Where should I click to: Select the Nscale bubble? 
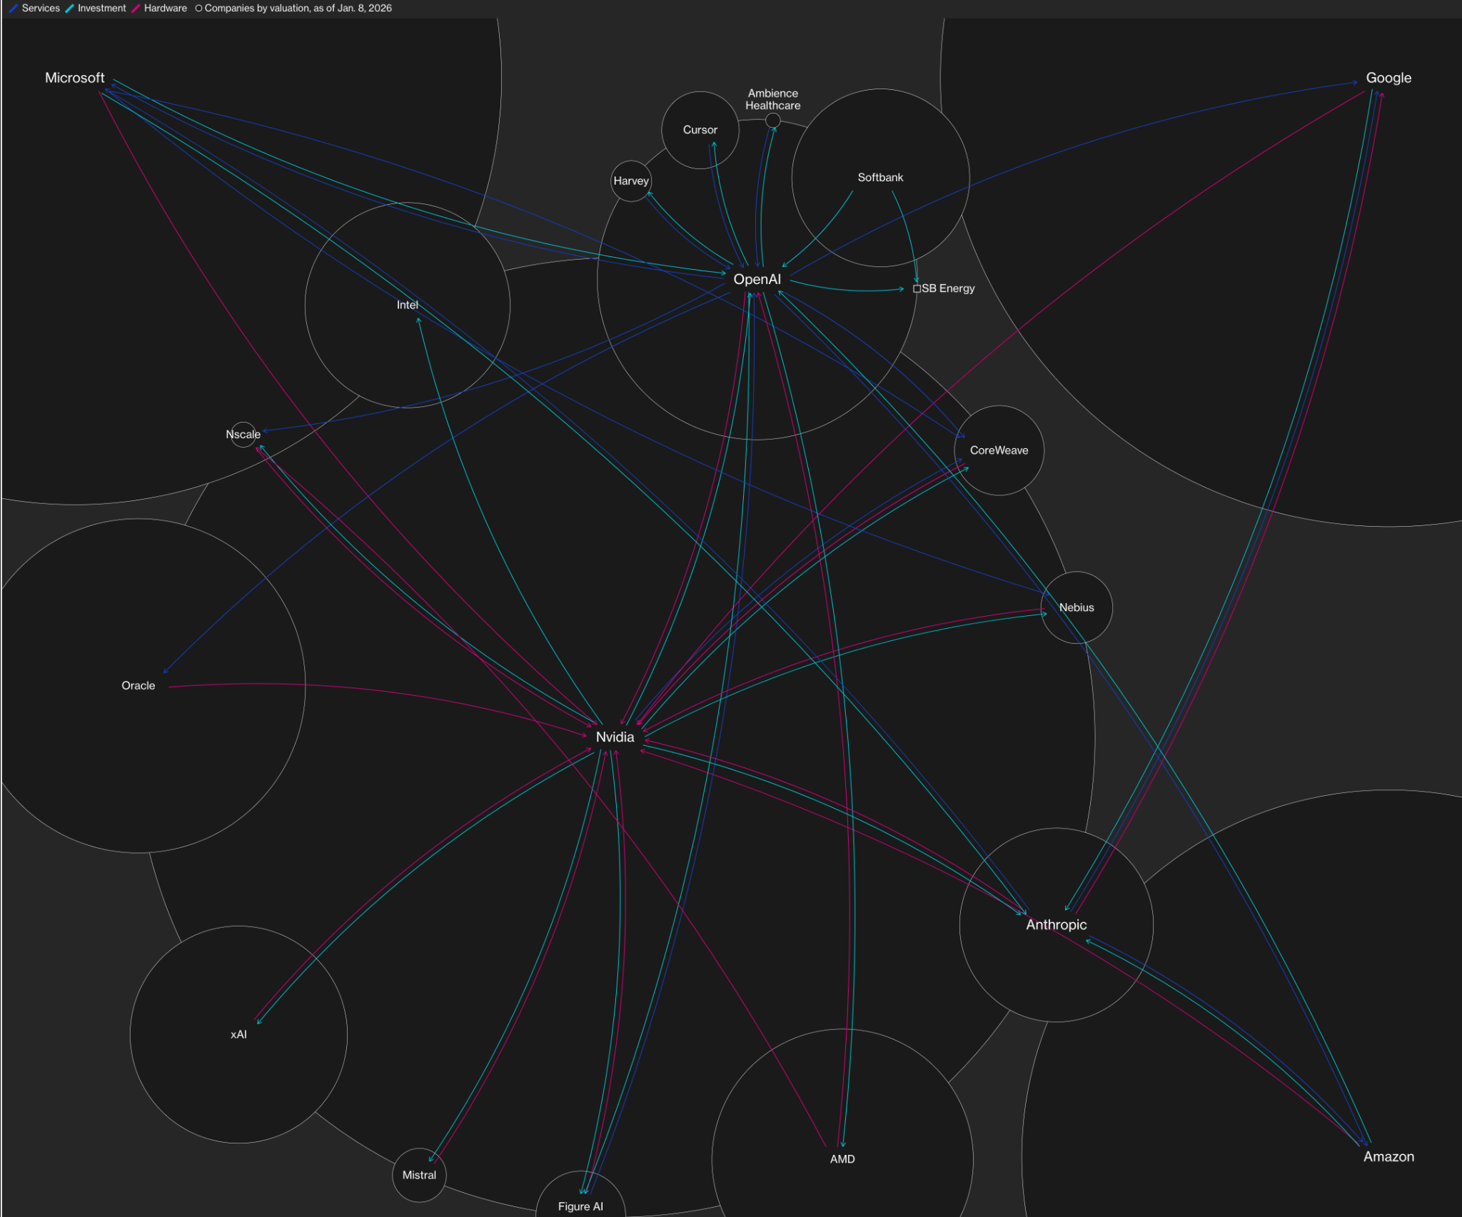pos(243,434)
